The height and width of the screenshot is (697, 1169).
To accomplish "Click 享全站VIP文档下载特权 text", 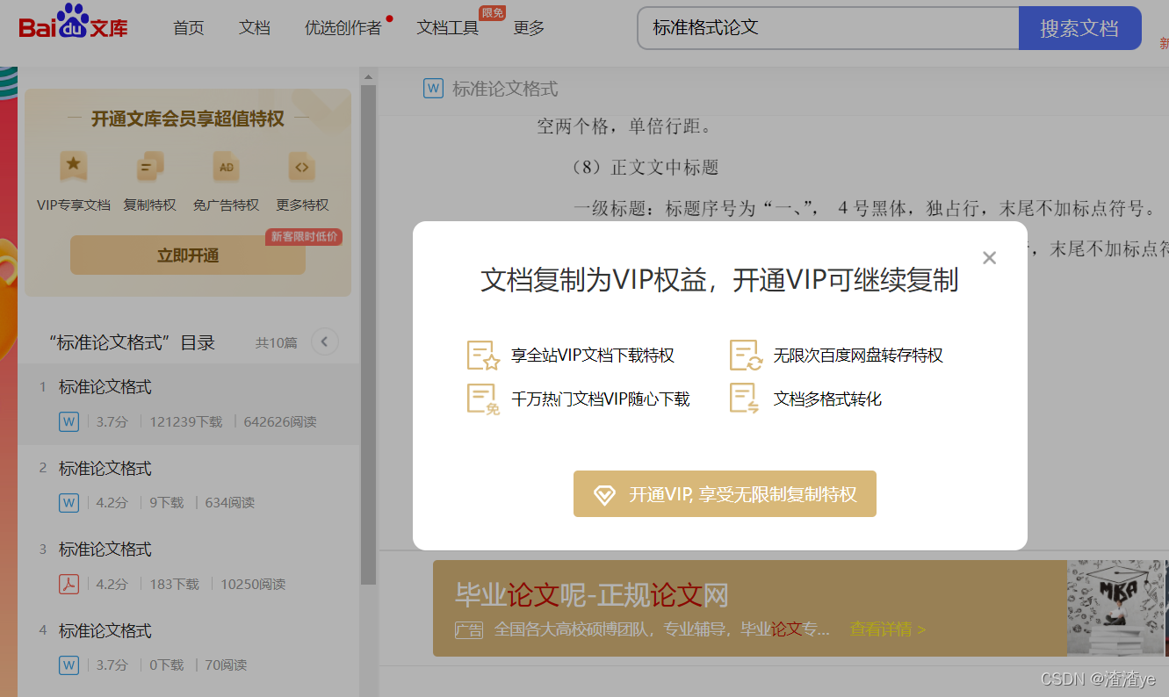I will click(x=593, y=356).
